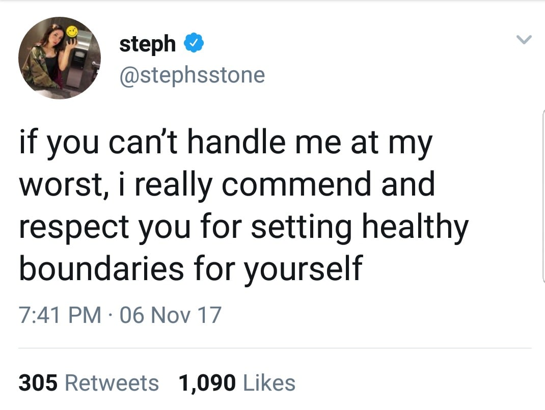Click the scrollbar on the right edge
The image size is (545, 410).
click(x=543, y=196)
